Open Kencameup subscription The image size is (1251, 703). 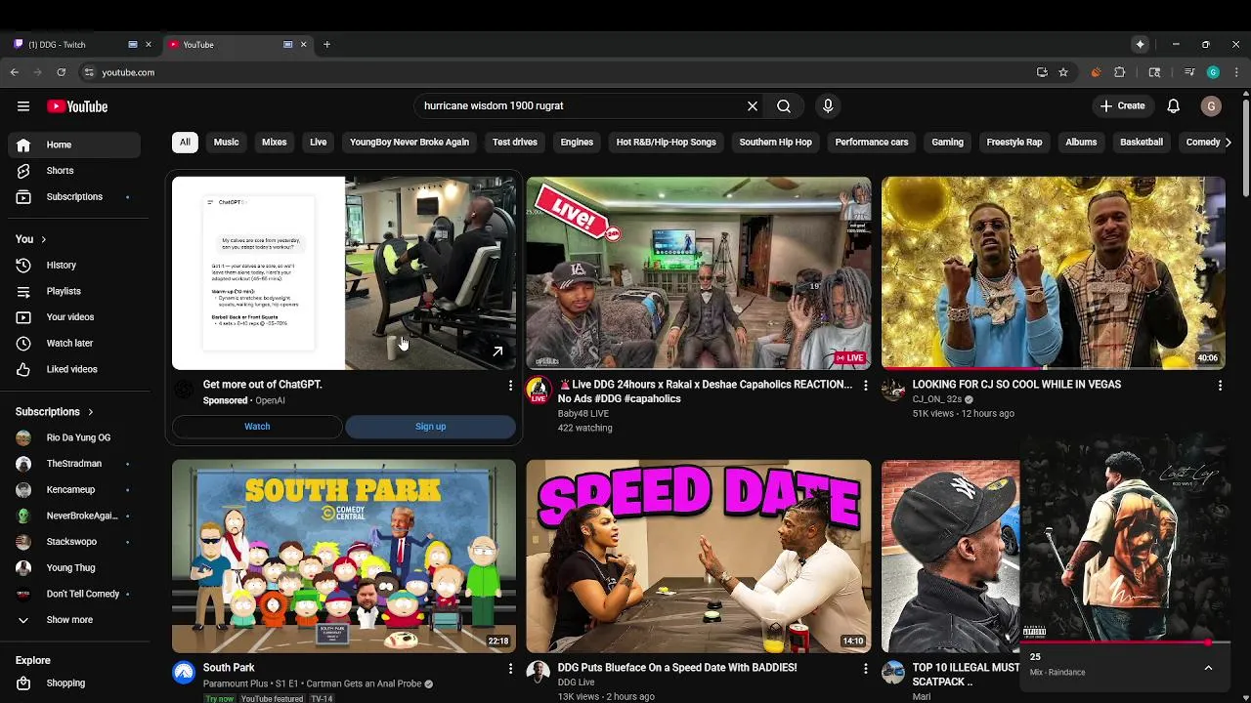pos(74,490)
